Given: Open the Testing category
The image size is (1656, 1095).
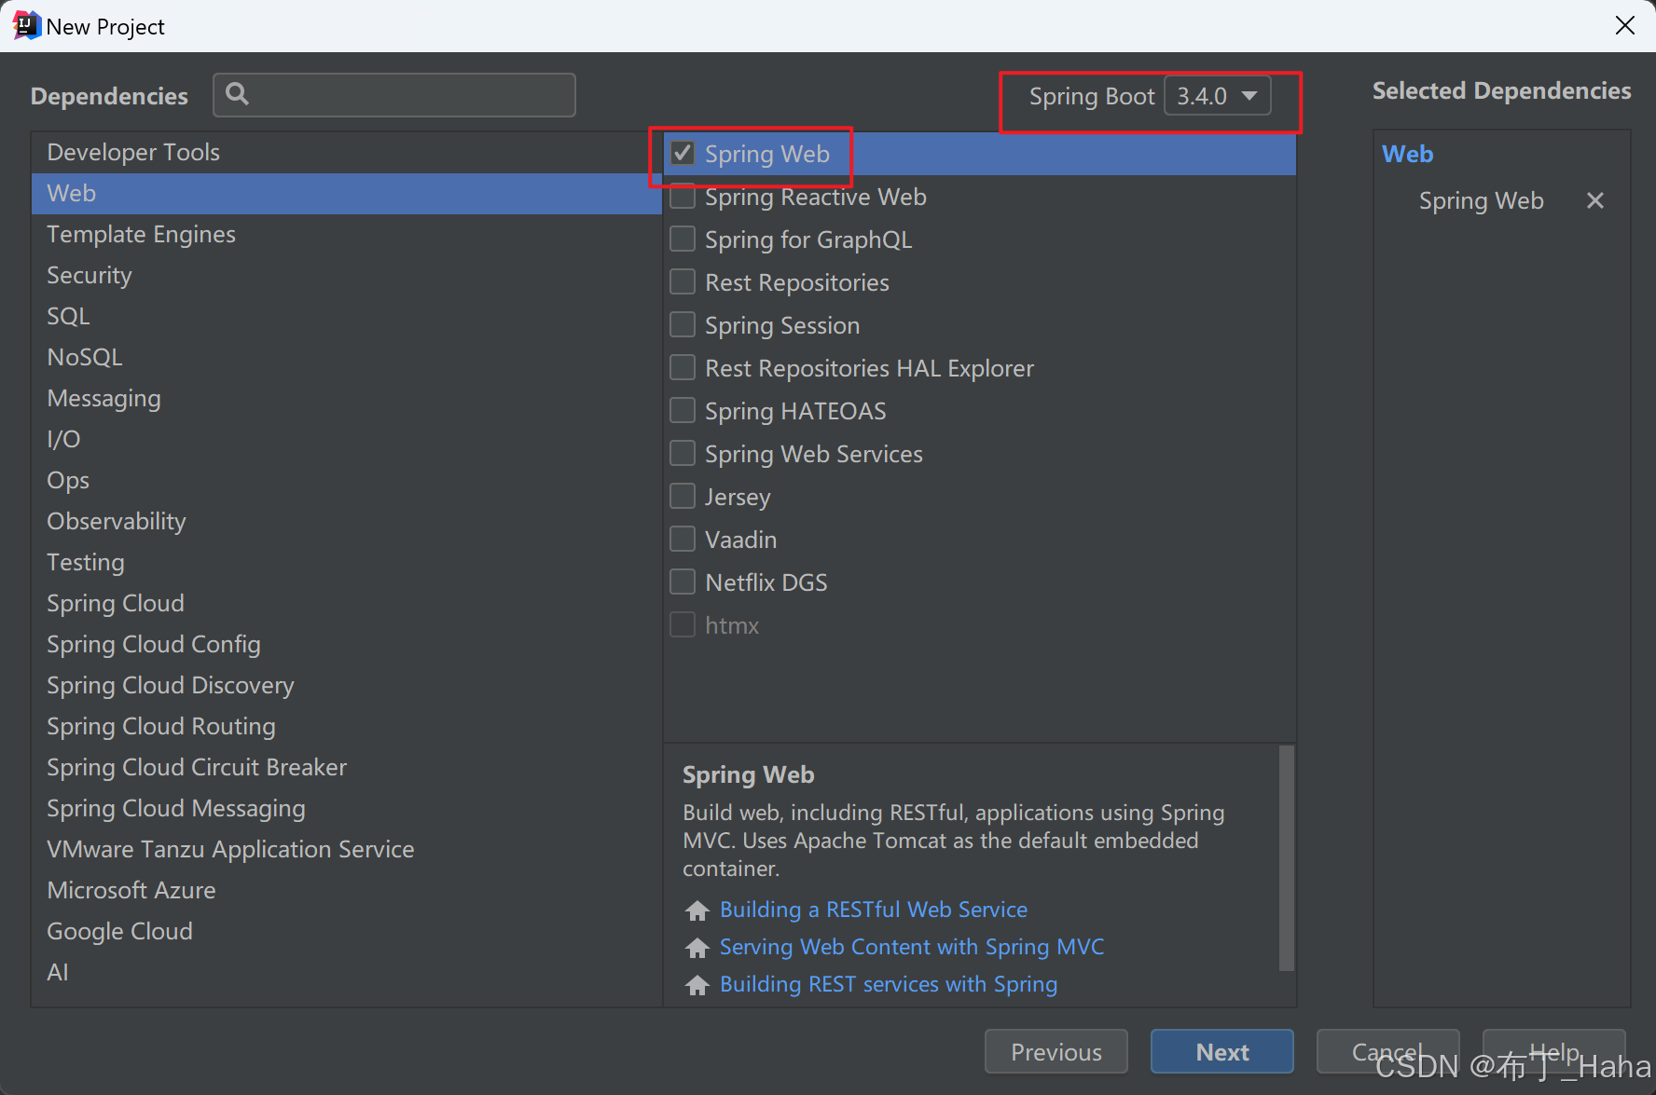Looking at the screenshot, I should click(346, 562).
